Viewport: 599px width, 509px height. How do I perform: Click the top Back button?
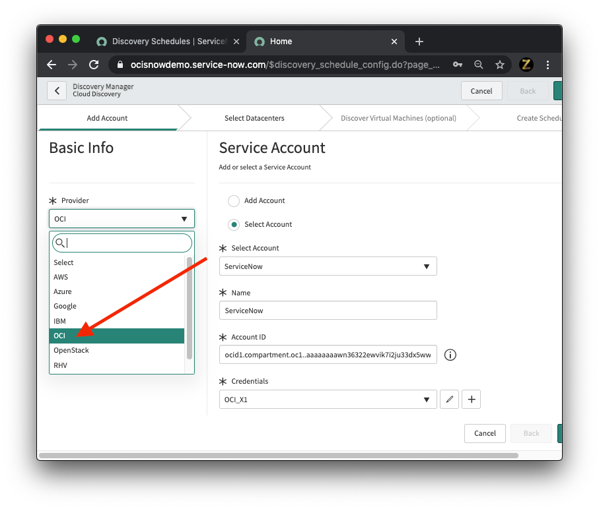528,91
